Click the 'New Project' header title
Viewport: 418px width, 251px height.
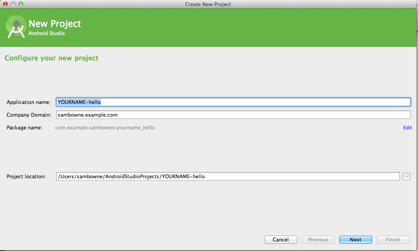pos(55,24)
